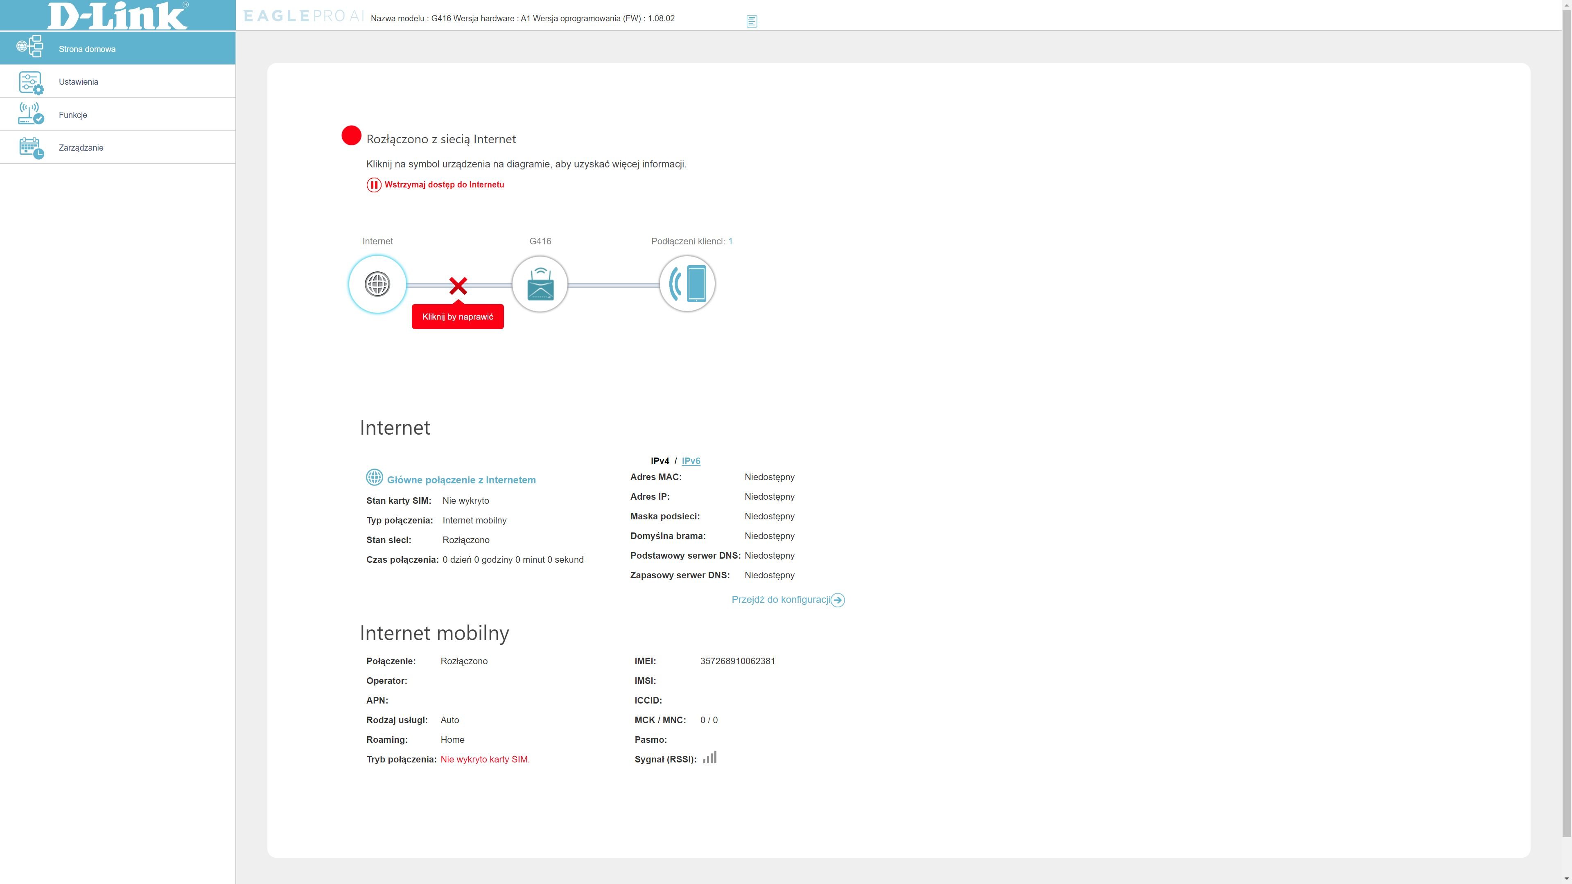Click the Domyślna brama Niedostępny value
Image resolution: width=1572 pixels, height=884 pixels.
coord(770,536)
